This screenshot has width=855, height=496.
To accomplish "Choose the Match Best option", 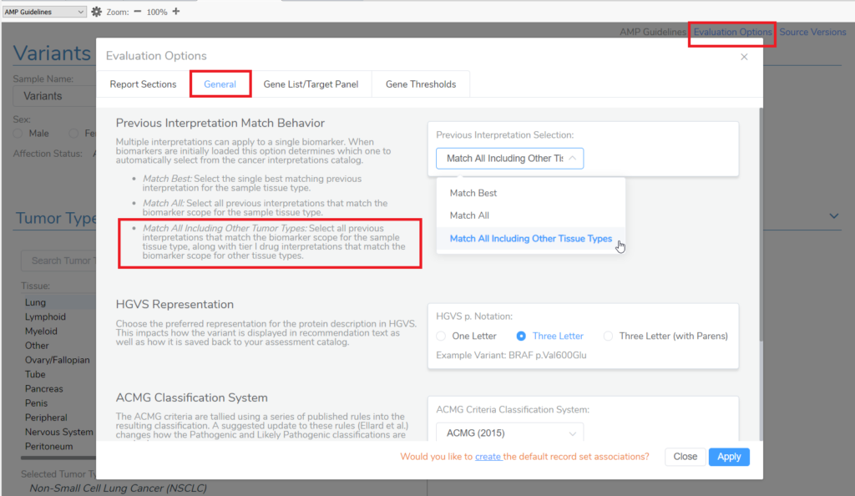I will tap(531, 193).
